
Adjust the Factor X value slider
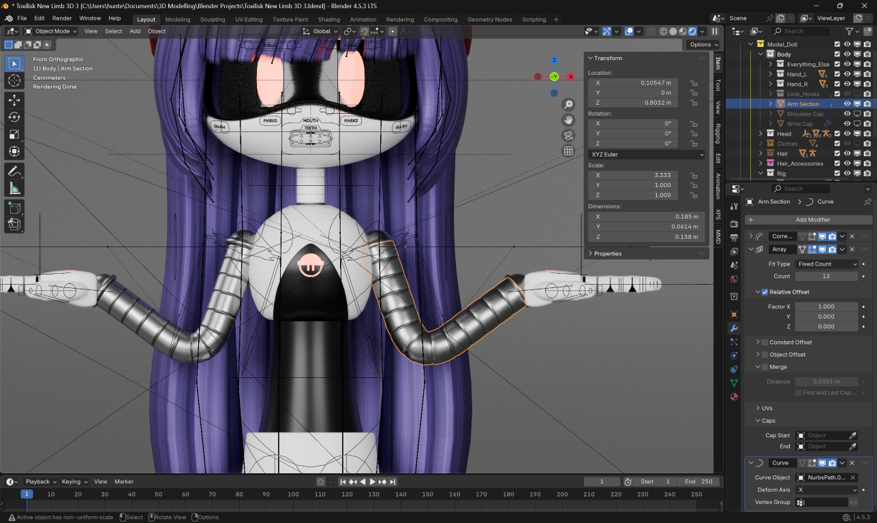point(827,307)
